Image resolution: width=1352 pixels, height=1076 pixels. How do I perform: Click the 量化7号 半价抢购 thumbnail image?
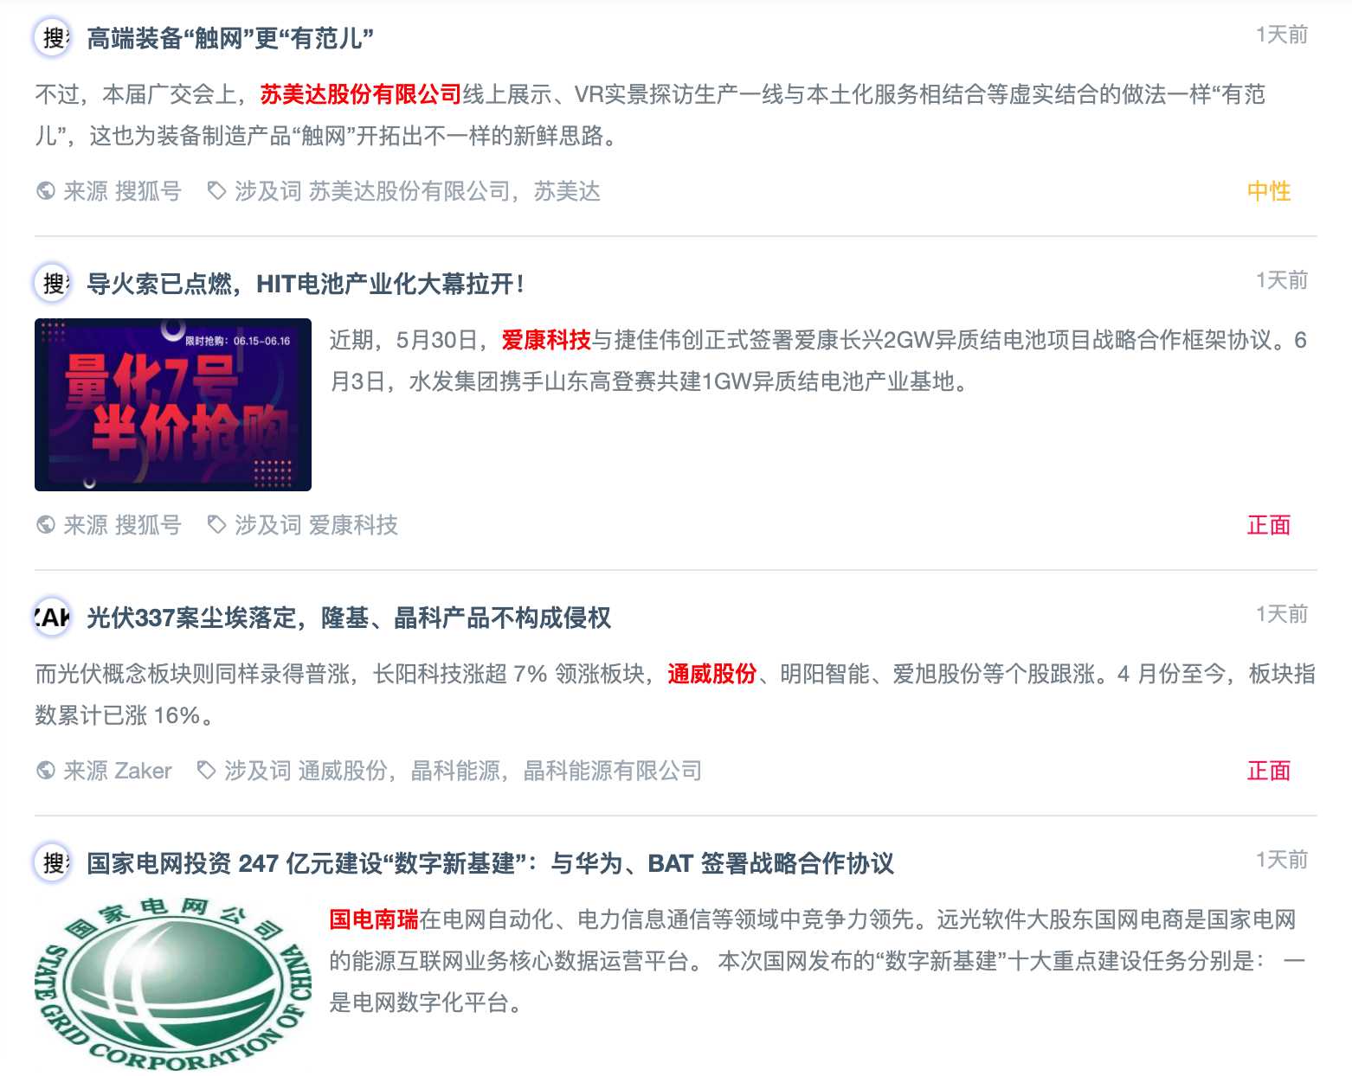click(173, 405)
